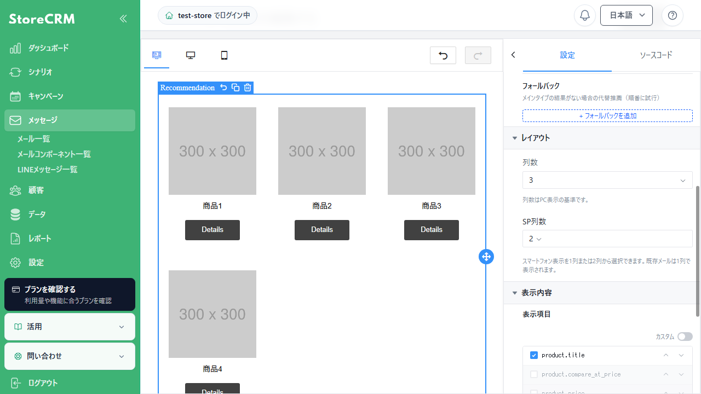Click the StoreCRM logo

tap(42, 19)
